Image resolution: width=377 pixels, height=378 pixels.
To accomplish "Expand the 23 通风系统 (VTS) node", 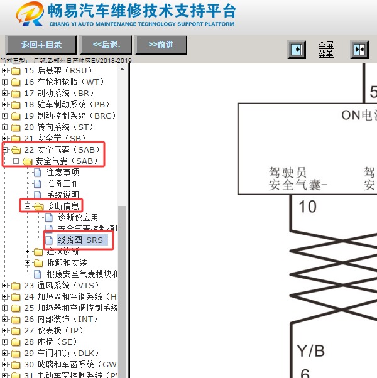I will (4, 286).
